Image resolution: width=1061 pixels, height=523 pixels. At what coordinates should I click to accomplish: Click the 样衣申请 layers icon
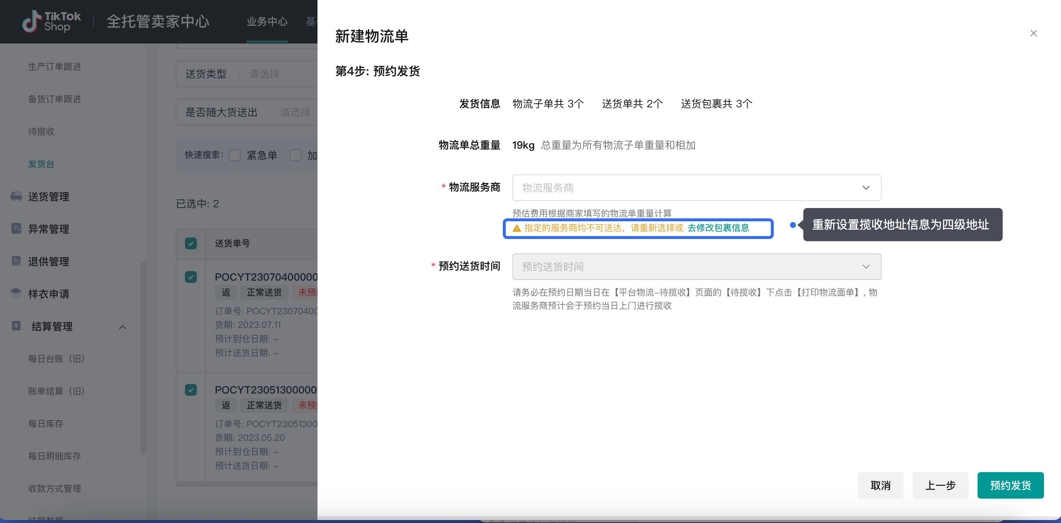[x=16, y=293]
